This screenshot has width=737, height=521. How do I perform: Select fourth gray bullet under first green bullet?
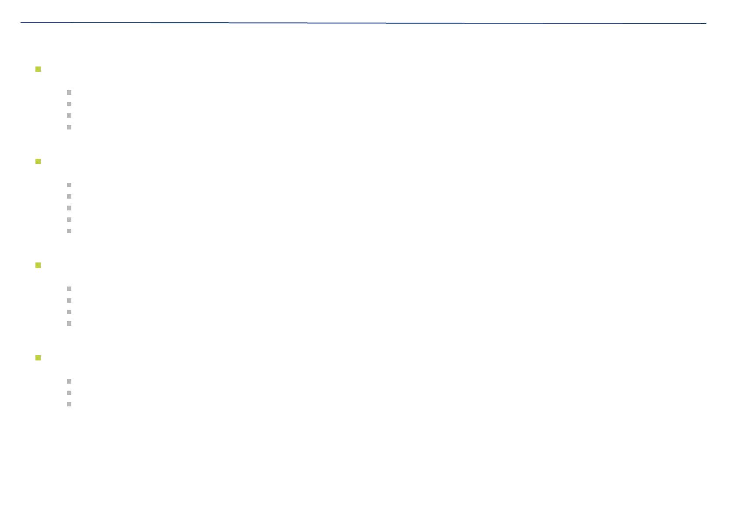click(x=69, y=127)
